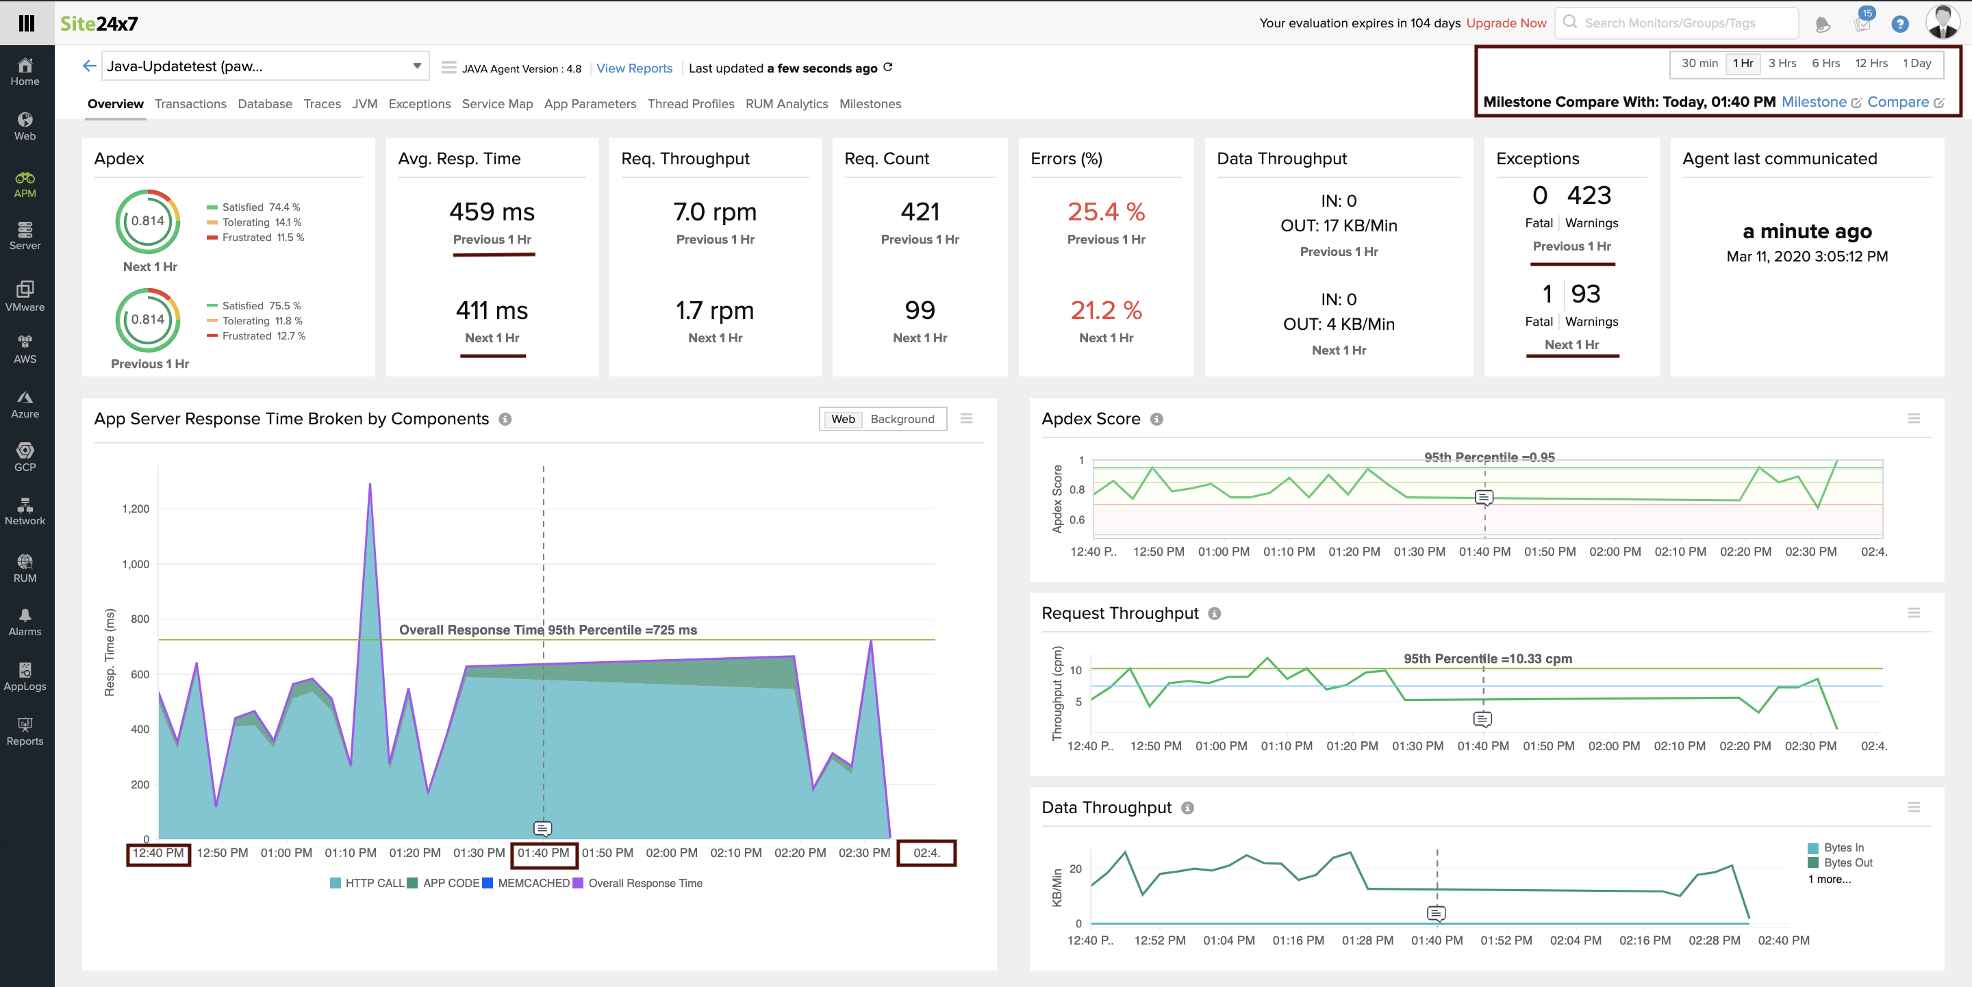The width and height of the screenshot is (1972, 987).
Task: Click the refresh icon next to last updated
Action: click(x=888, y=67)
